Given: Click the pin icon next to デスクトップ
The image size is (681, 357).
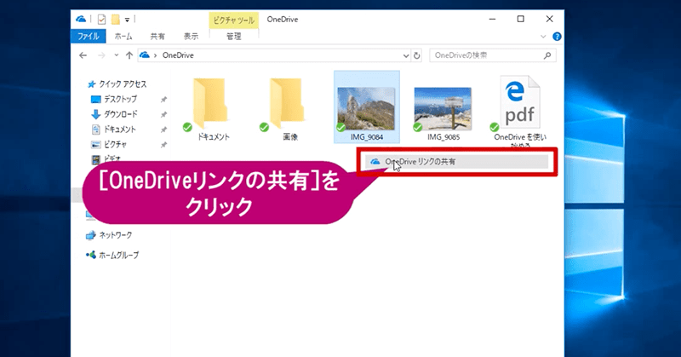Looking at the screenshot, I should (x=163, y=100).
